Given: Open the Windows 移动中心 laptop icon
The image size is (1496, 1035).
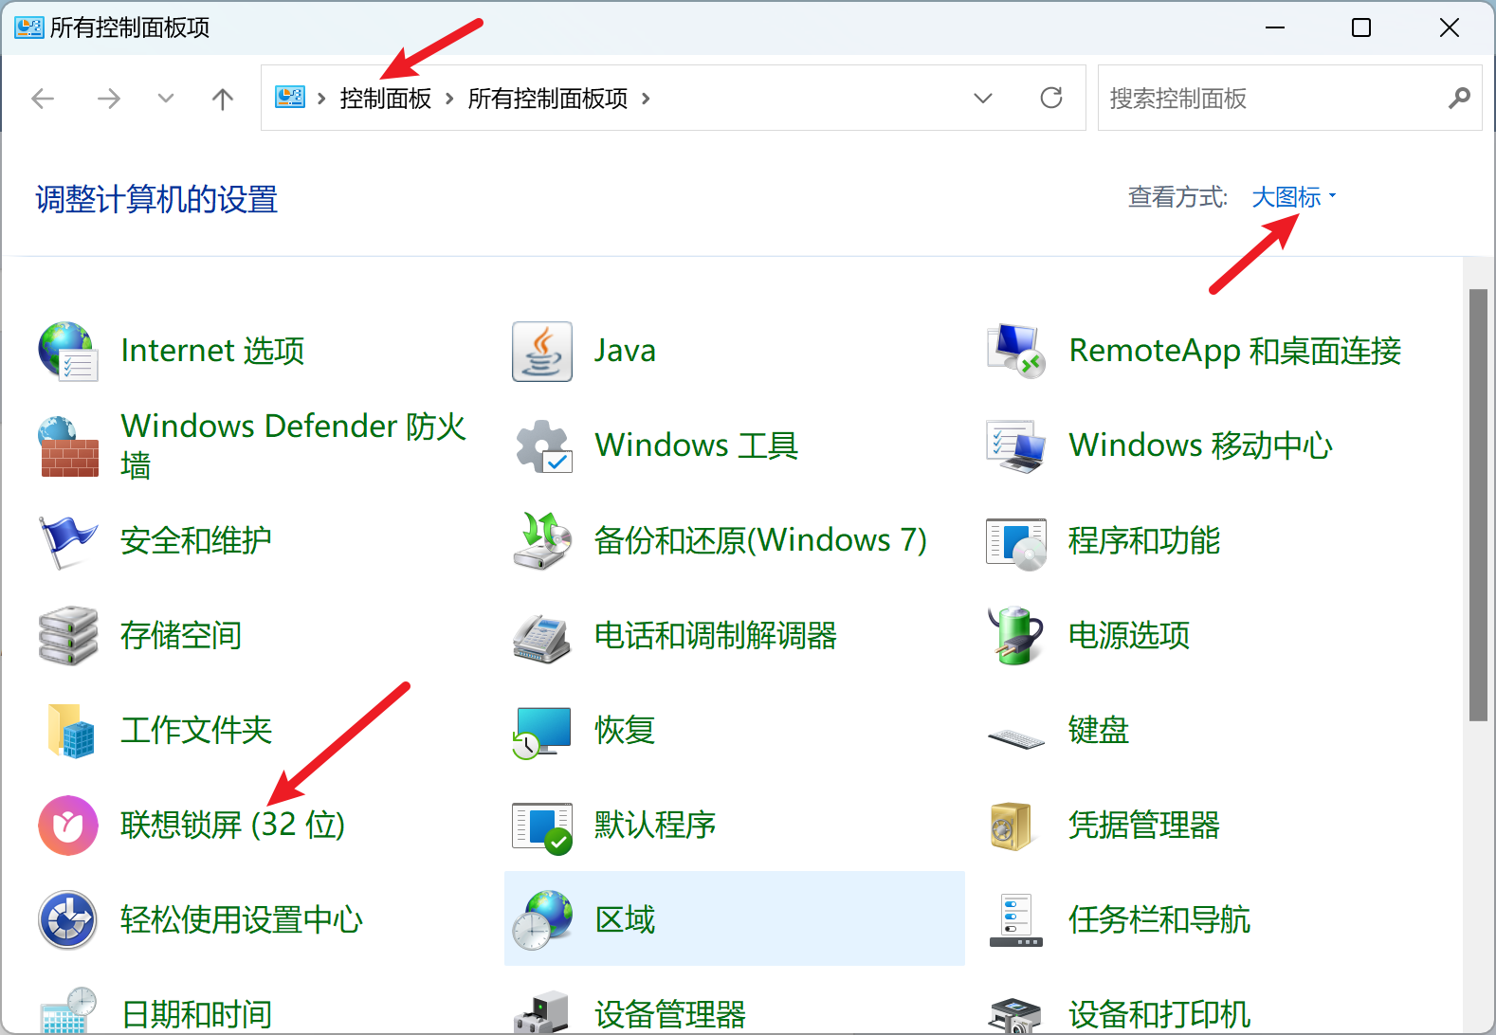Looking at the screenshot, I should 1016,445.
